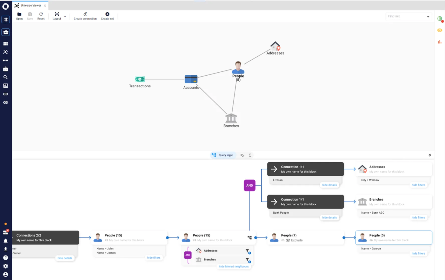Viewport: 445px width, 280px height.
Task: Click the Open folder icon
Action: point(19,14)
